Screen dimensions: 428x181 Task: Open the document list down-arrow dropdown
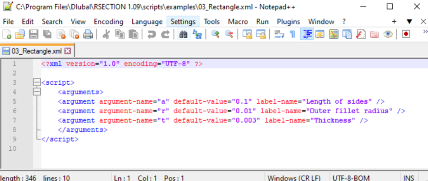(x=409, y=22)
